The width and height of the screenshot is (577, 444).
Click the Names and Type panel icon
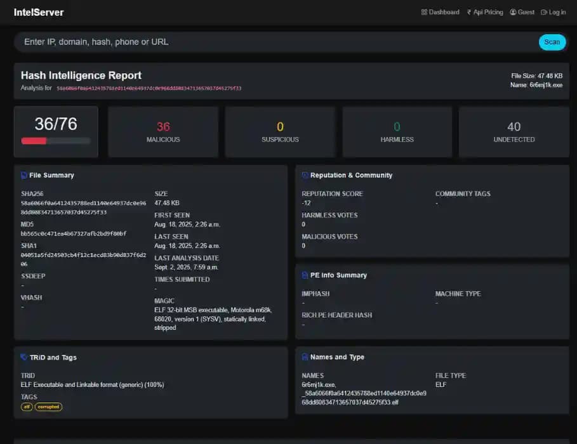click(303, 357)
